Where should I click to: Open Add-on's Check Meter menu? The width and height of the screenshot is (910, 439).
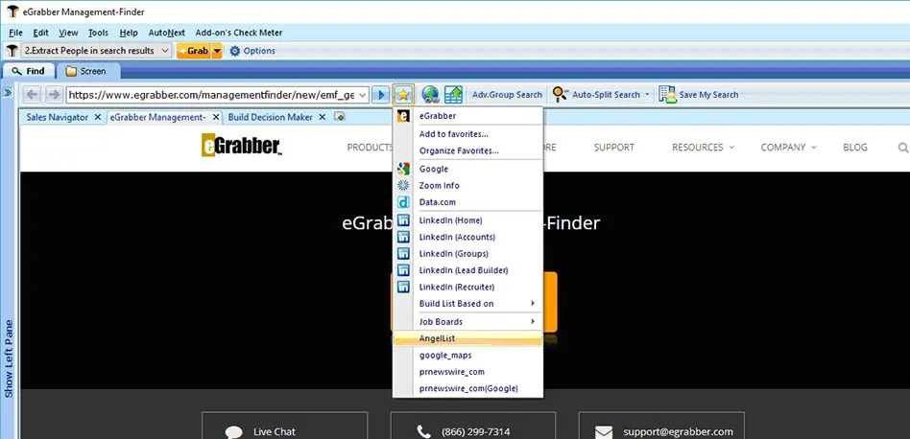click(x=238, y=33)
